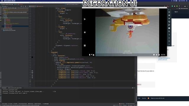Click the qemu-system-x86_64 menu in the macOS menu bar
The image size is (189, 106).
click(9, 1)
